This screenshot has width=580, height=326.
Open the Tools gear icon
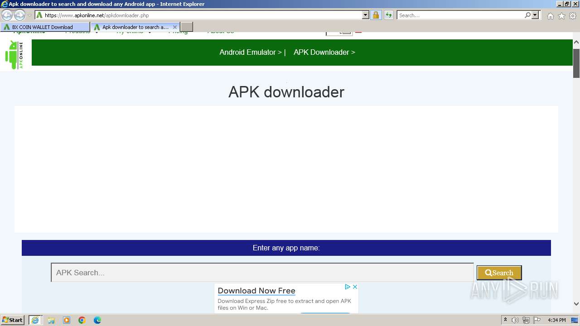tap(573, 16)
